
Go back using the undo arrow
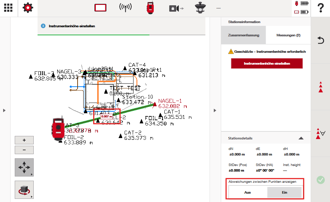(x=320, y=41)
